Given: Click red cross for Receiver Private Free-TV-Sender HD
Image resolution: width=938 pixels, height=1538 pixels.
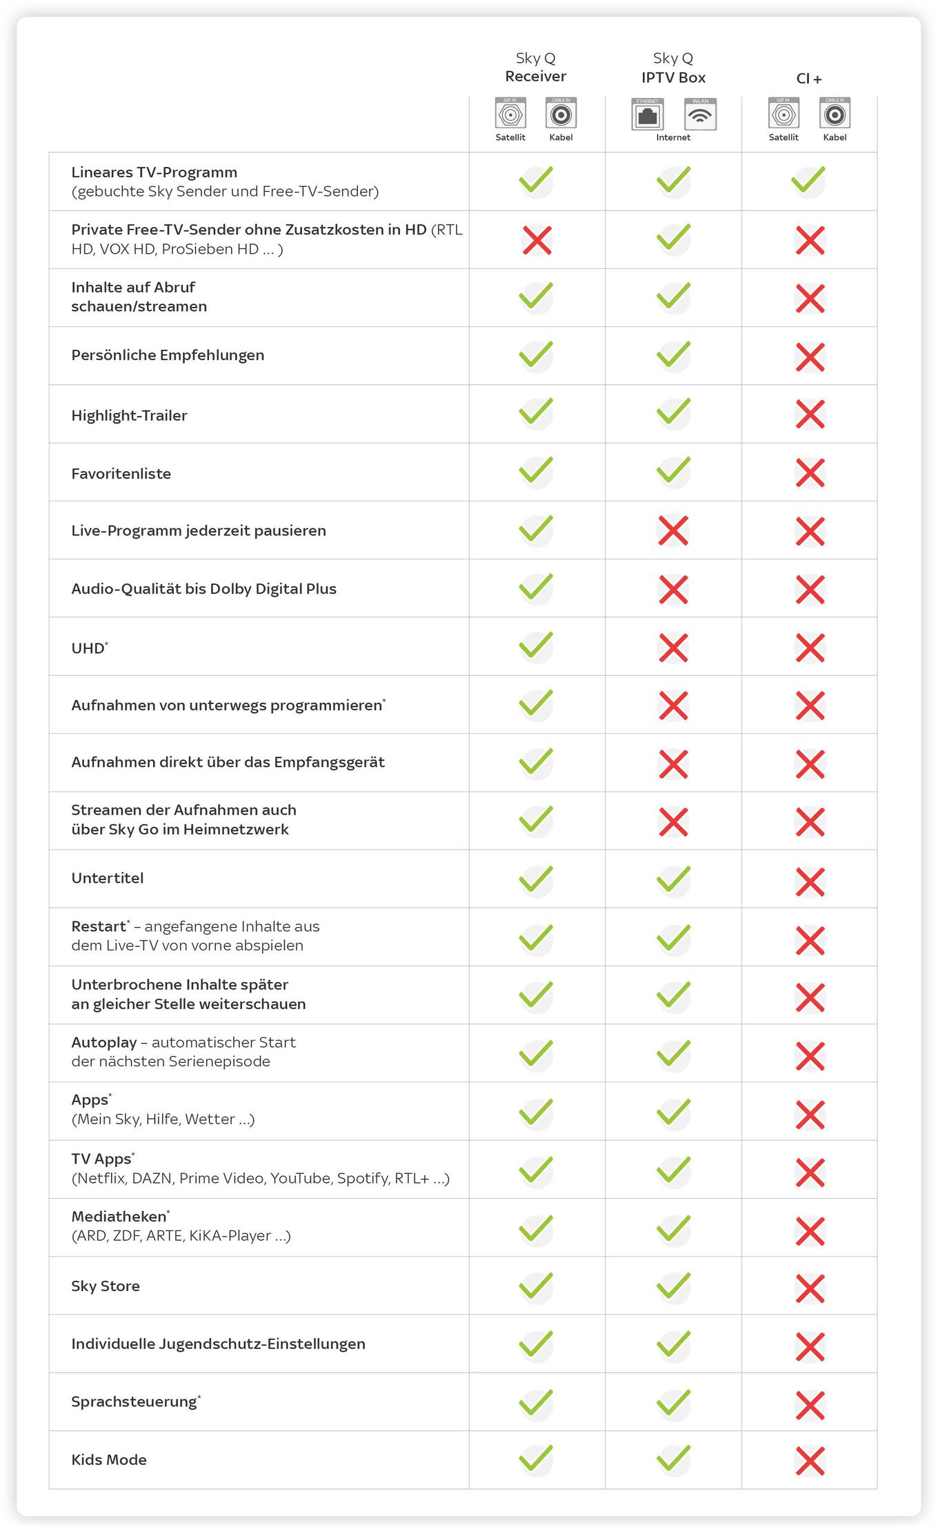Looking at the screenshot, I should tap(537, 241).
